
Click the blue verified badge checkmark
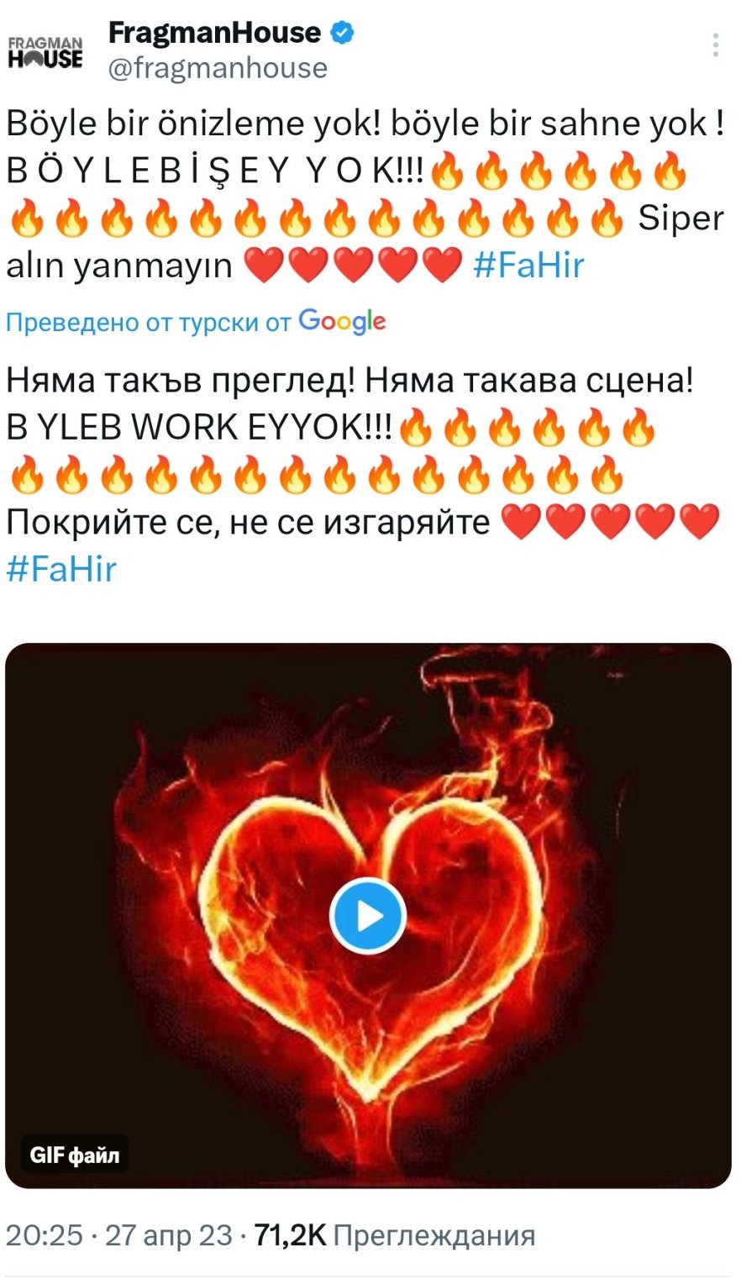coord(342,33)
